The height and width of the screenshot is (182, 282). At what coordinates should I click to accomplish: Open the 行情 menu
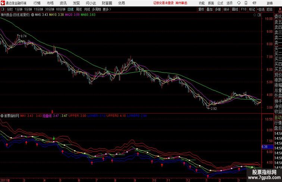click(x=37, y=3)
